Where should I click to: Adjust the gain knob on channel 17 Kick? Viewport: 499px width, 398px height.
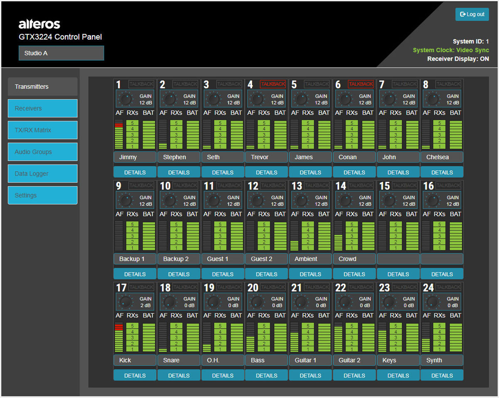point(126,302)
